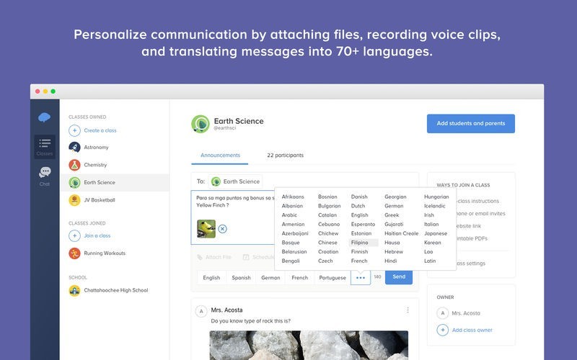Image resolution: width=577 pixels, height=360 pixels.
Task: Choose Haitian Creole from the language list
Action: coord(401,233)
